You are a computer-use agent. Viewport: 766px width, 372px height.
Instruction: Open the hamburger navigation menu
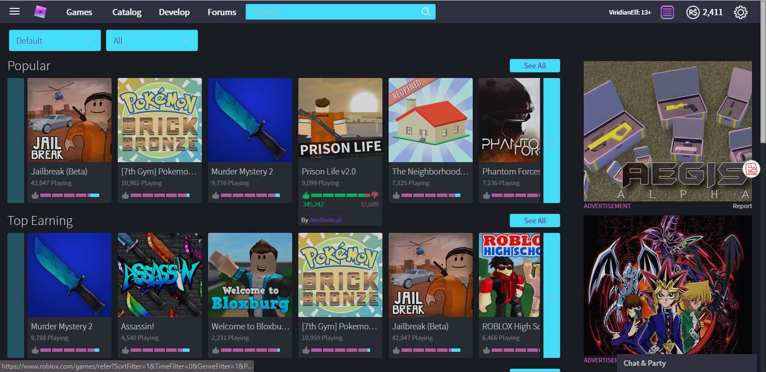coord(15,12)
